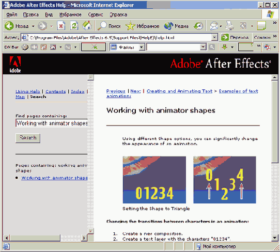Open Поиск search magnifier button
The height and width of the screenshot is (252, 280).
tap(109, 26)
